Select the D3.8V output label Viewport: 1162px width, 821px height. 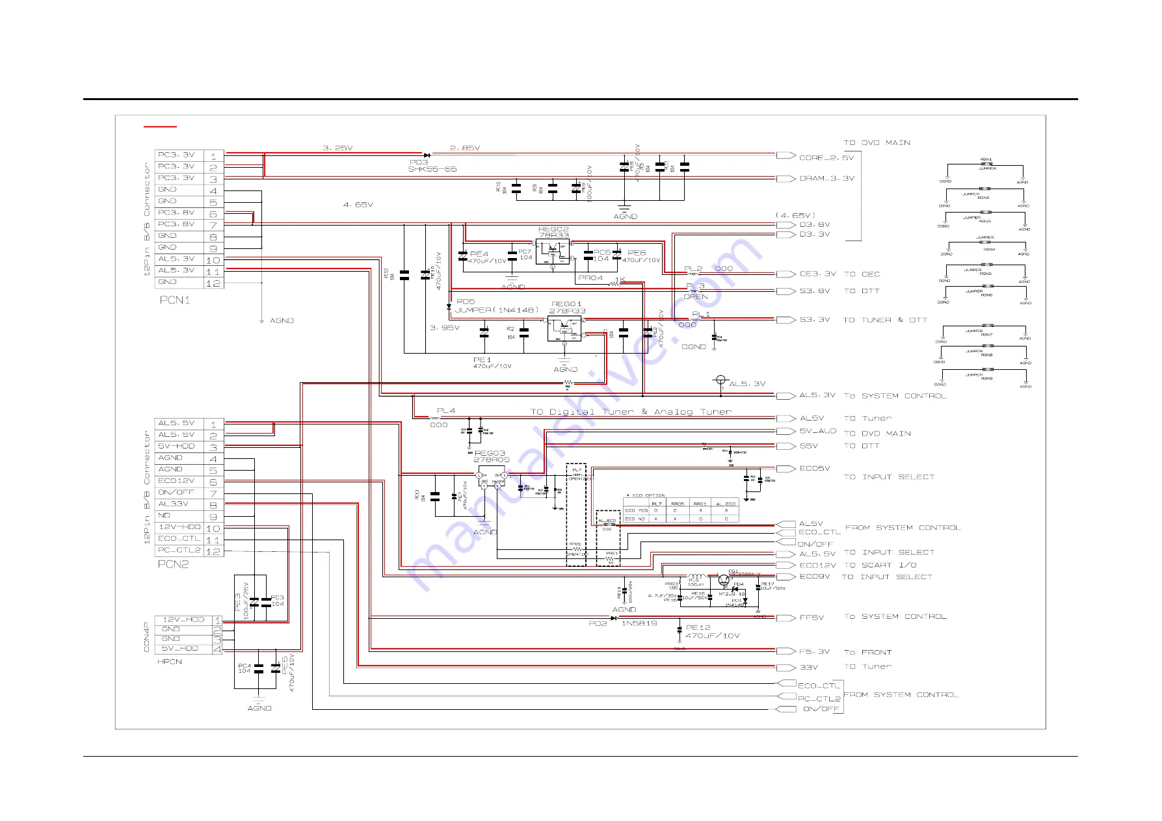(815, 225)
